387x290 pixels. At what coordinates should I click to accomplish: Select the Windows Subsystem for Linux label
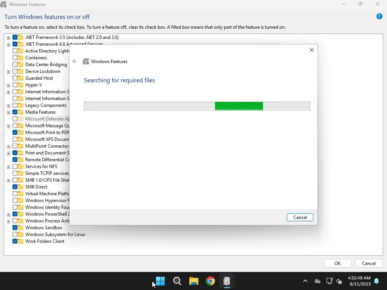click(x=55, y=234)
